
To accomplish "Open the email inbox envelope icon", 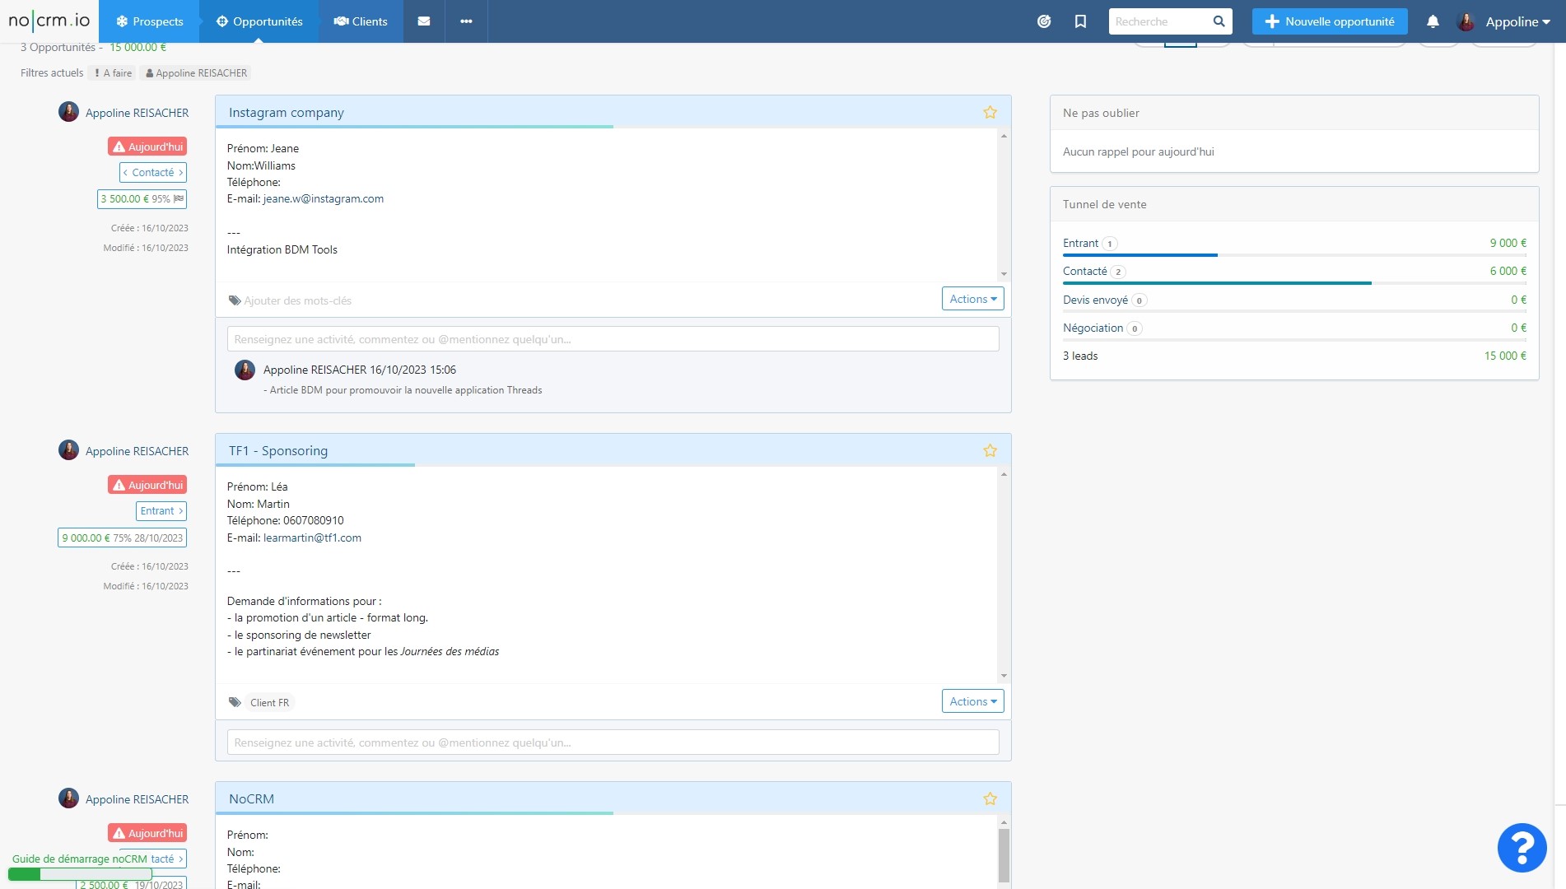I will tap(424, 21).
